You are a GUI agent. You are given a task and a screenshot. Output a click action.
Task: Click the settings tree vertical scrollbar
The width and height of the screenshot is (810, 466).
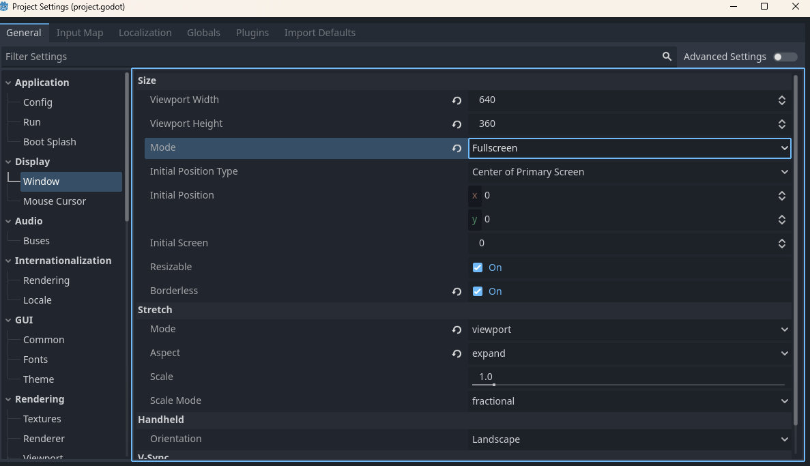(x=127, y=147)
